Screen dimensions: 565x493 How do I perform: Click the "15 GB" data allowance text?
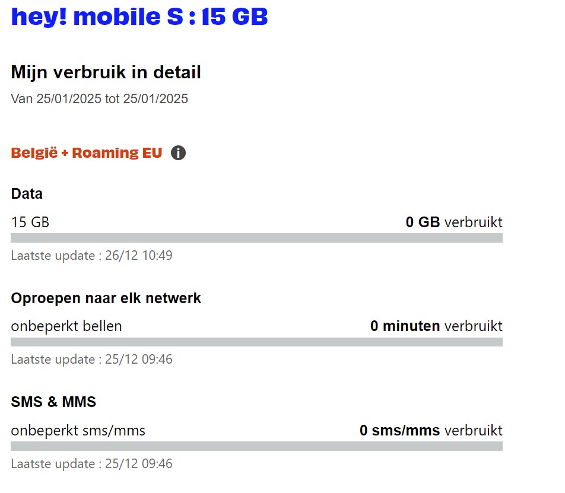30,222
